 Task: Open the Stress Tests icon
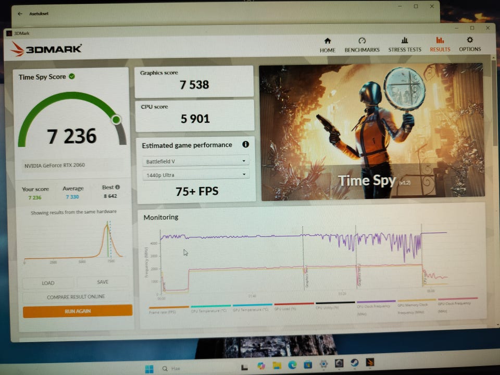pyautogui.click(x=404, y=40)
